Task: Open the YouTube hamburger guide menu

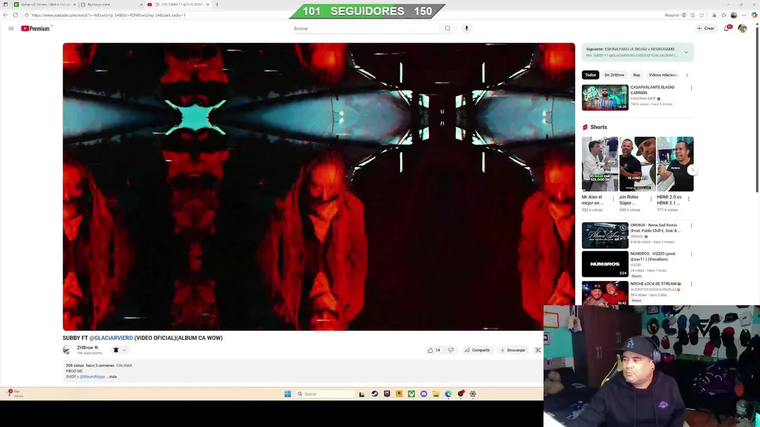Action: point(11,28)
